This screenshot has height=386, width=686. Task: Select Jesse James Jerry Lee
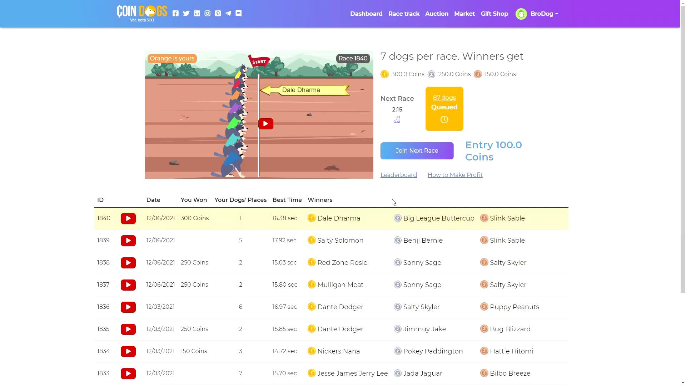click(352, 373)
